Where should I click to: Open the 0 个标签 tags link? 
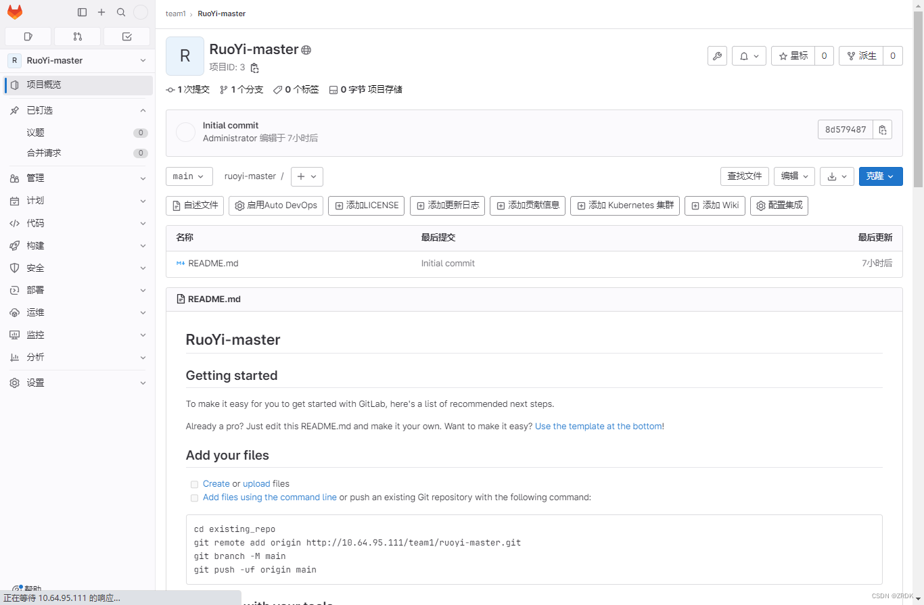[296, 90]
